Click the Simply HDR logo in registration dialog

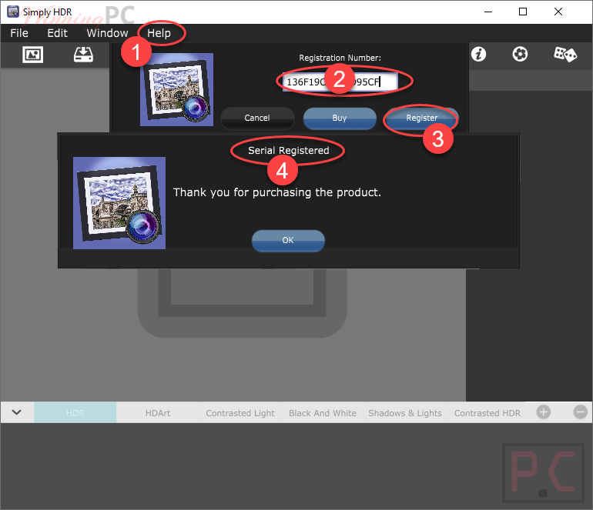pyautogui.click(x=176, y=89)
